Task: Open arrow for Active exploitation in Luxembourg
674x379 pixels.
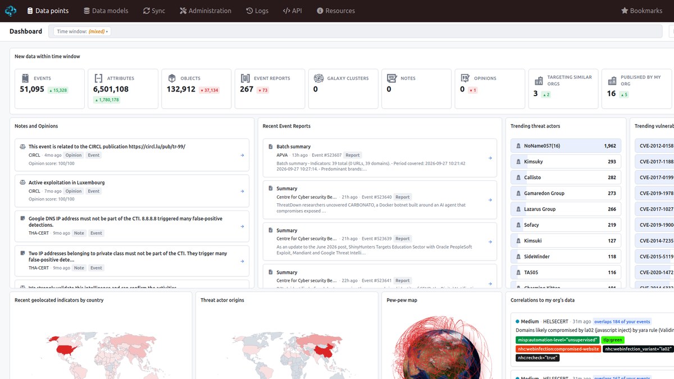Action: pyautogui.click(x=242, y=191)
